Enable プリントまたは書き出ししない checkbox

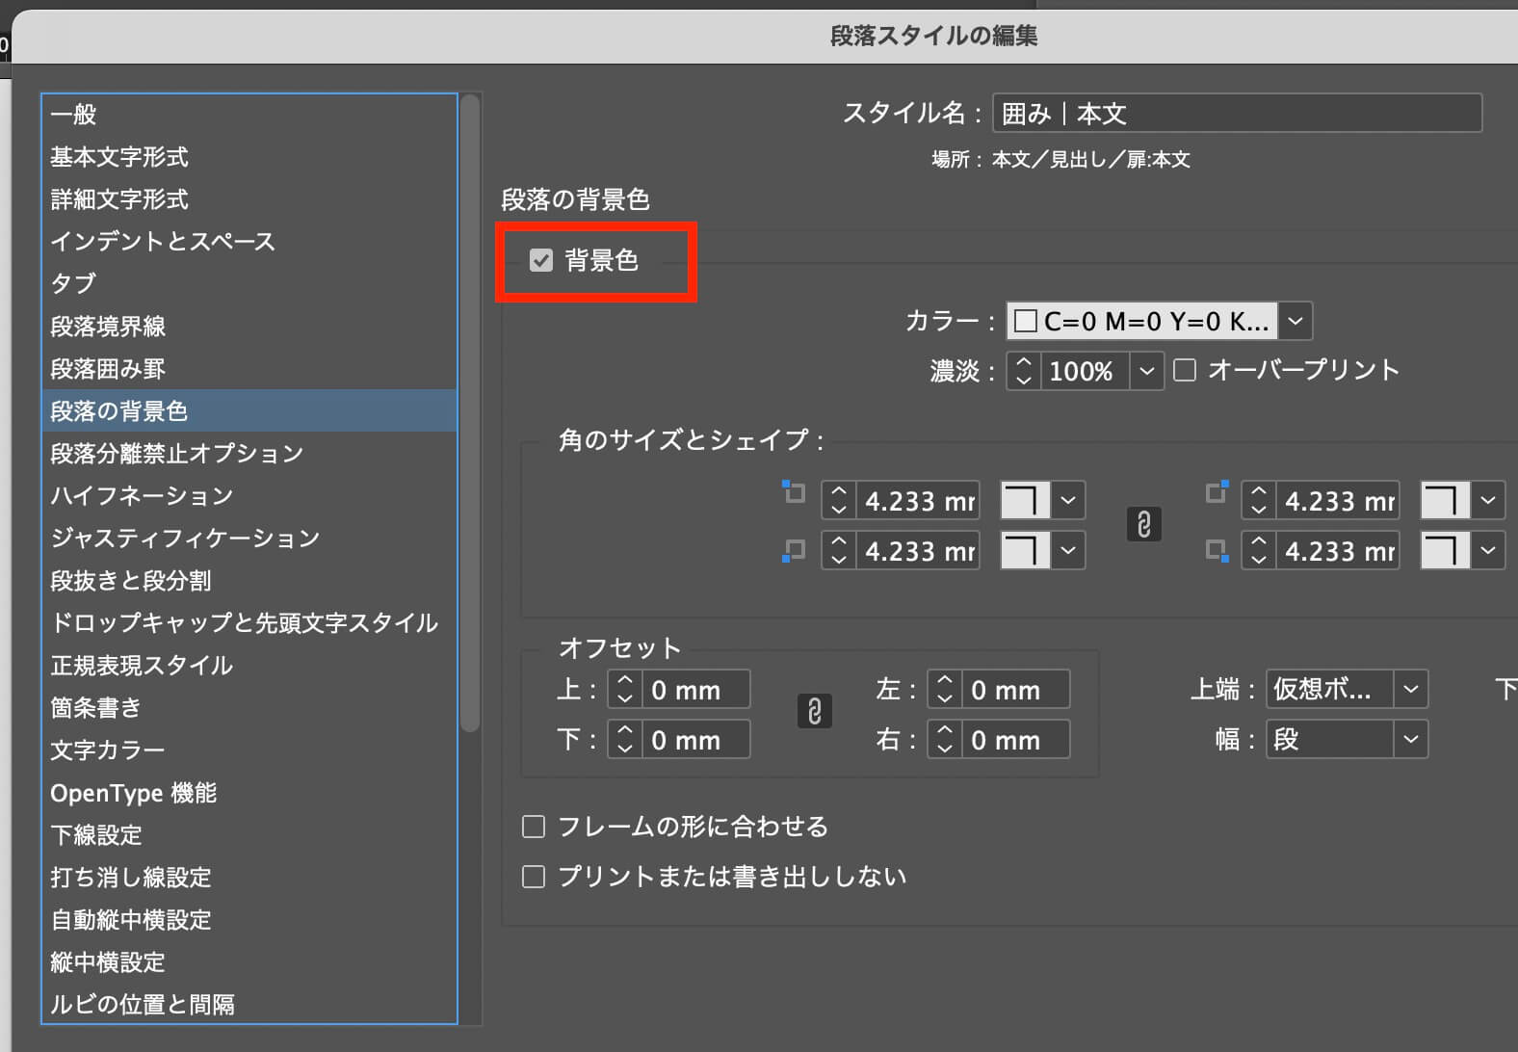click(534, 877)
